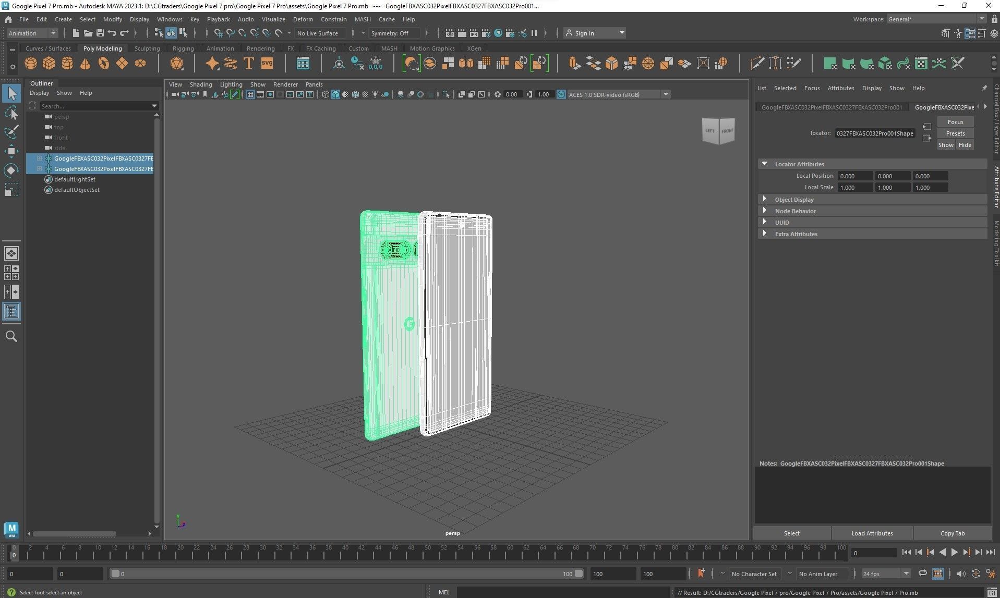
Task: Click the Freeze Transformations shelf icon
Action: click(376, 64)
